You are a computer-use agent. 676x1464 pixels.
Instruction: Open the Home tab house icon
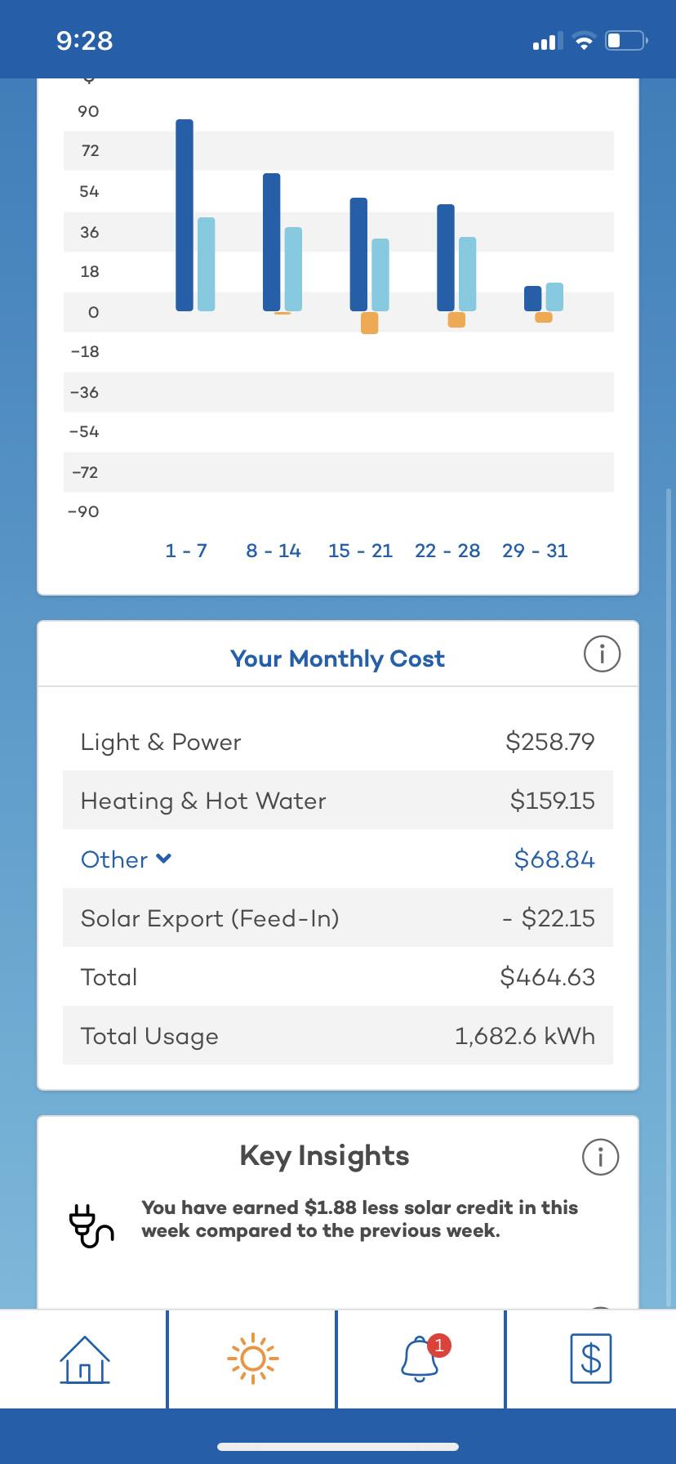coord(85,1359)
